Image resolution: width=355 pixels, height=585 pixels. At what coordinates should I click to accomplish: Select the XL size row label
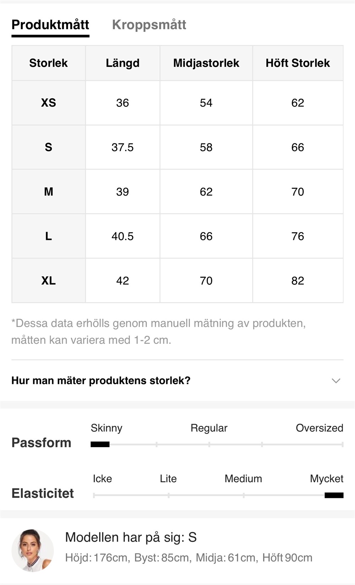49,281
